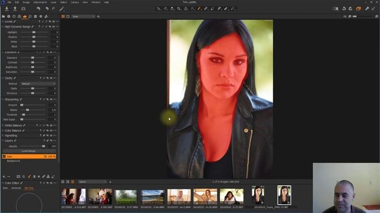Open the File menu
The image size is (380, 213).
click(9, 2)
